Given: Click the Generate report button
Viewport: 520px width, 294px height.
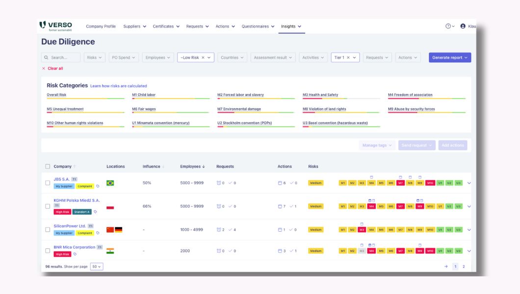Looking at the screenshot, I should 449,57.
